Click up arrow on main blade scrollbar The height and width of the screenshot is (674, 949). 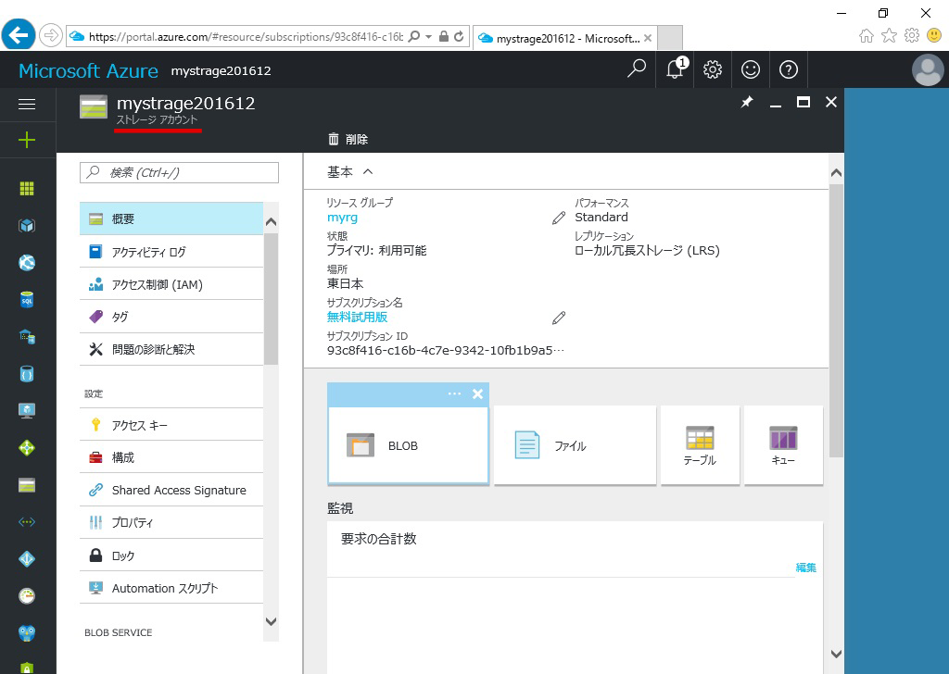pos(837,173)
